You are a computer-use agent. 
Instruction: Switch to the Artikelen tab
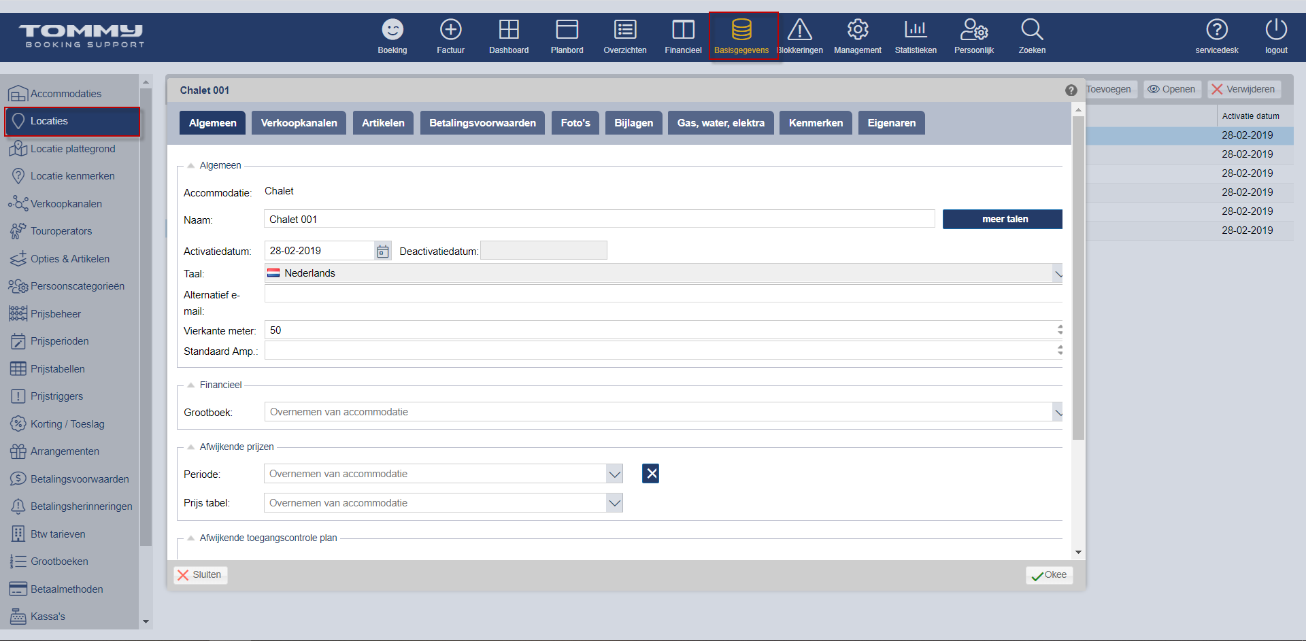click(383, 123)
